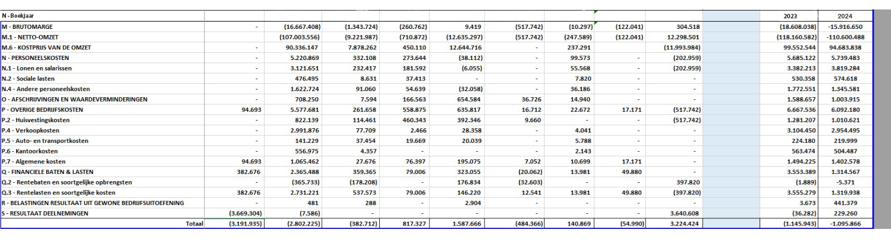The height and width of the screenshot is (250, 891).
Task: Select the "O - AFSCHRIJVINGEN EN WAARDEVERMINDERINGEN" label
Action: click(74, 99)
